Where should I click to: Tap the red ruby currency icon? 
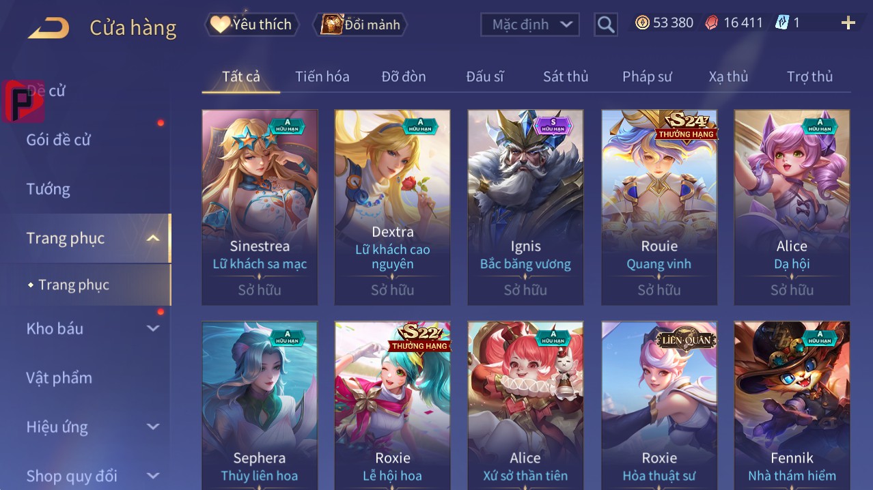click(712, 23)
